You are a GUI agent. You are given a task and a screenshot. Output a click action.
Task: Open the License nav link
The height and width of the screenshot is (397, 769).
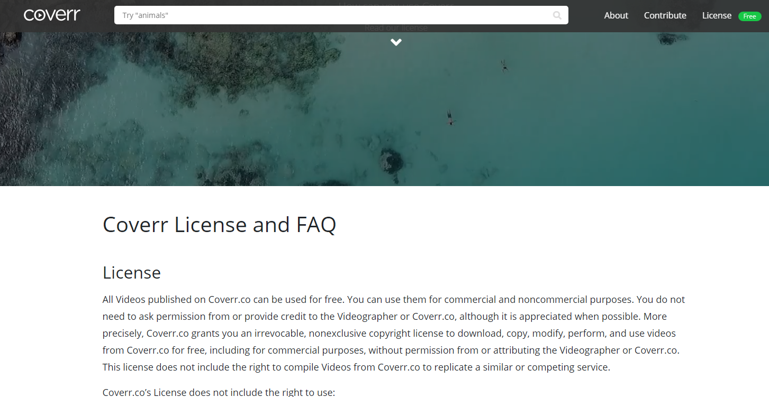[x=717, y=15]
